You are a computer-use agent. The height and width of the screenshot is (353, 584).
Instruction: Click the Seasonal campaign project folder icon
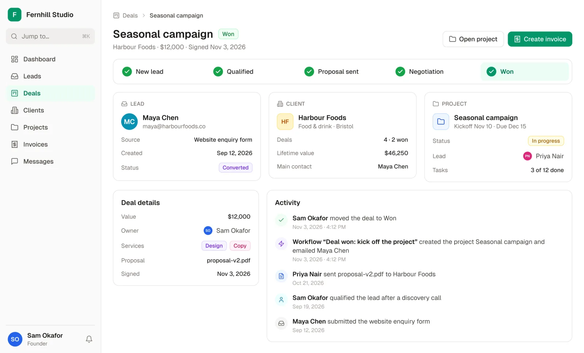click(x=441, y=122)
